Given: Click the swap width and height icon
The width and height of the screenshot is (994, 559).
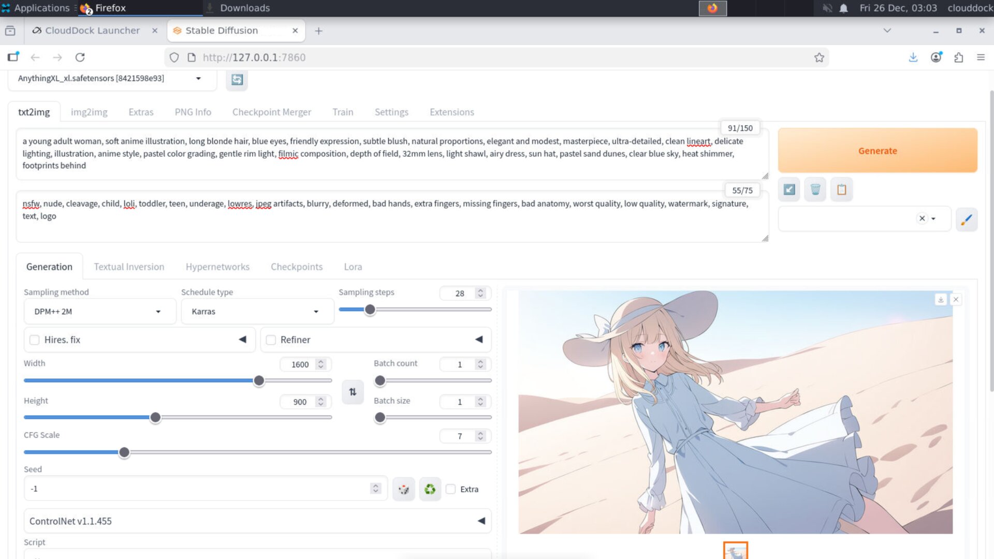Looking at the screenshot, I should point(353,392).
